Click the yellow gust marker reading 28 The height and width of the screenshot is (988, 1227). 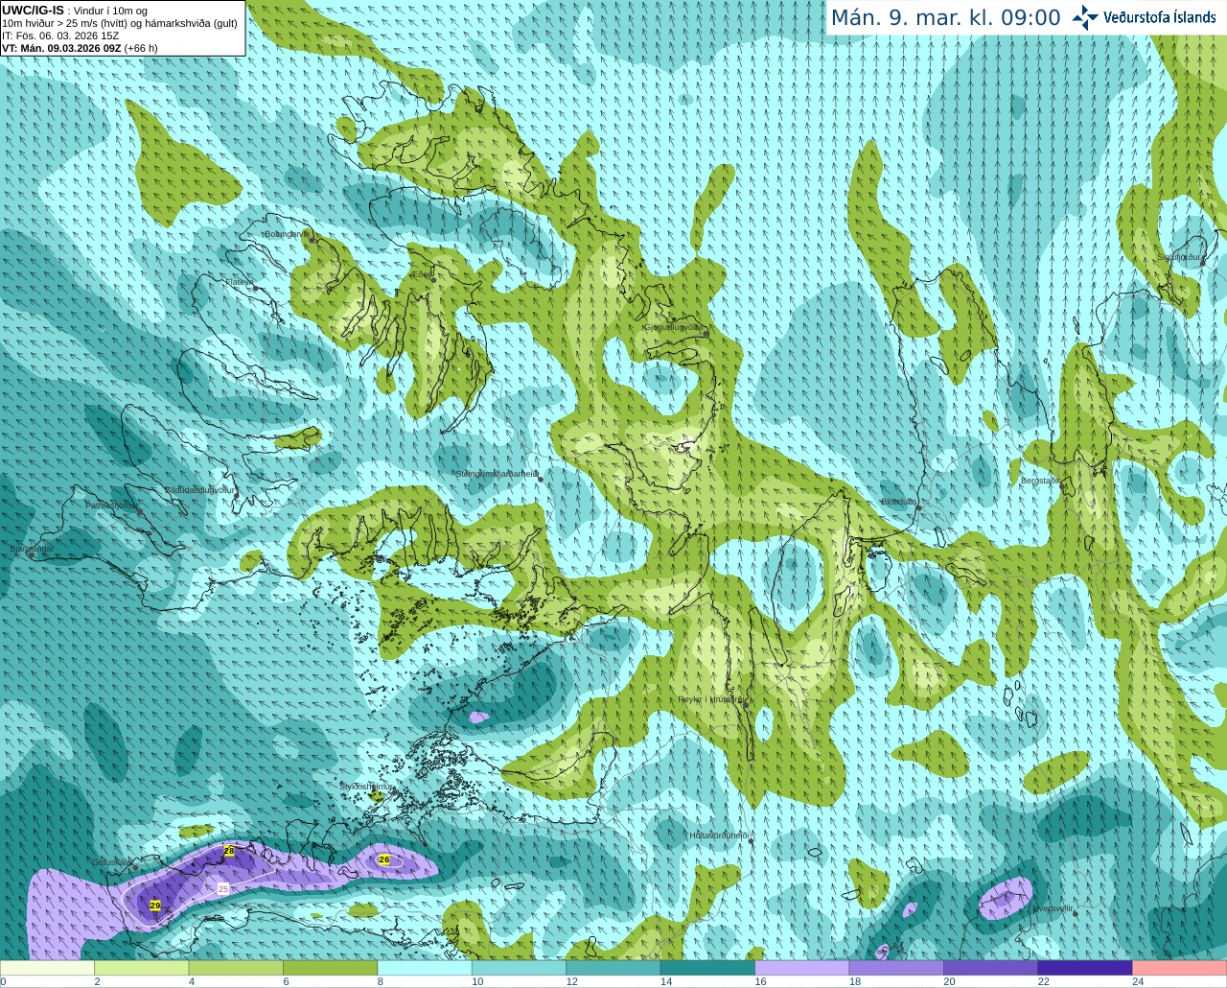229,851
